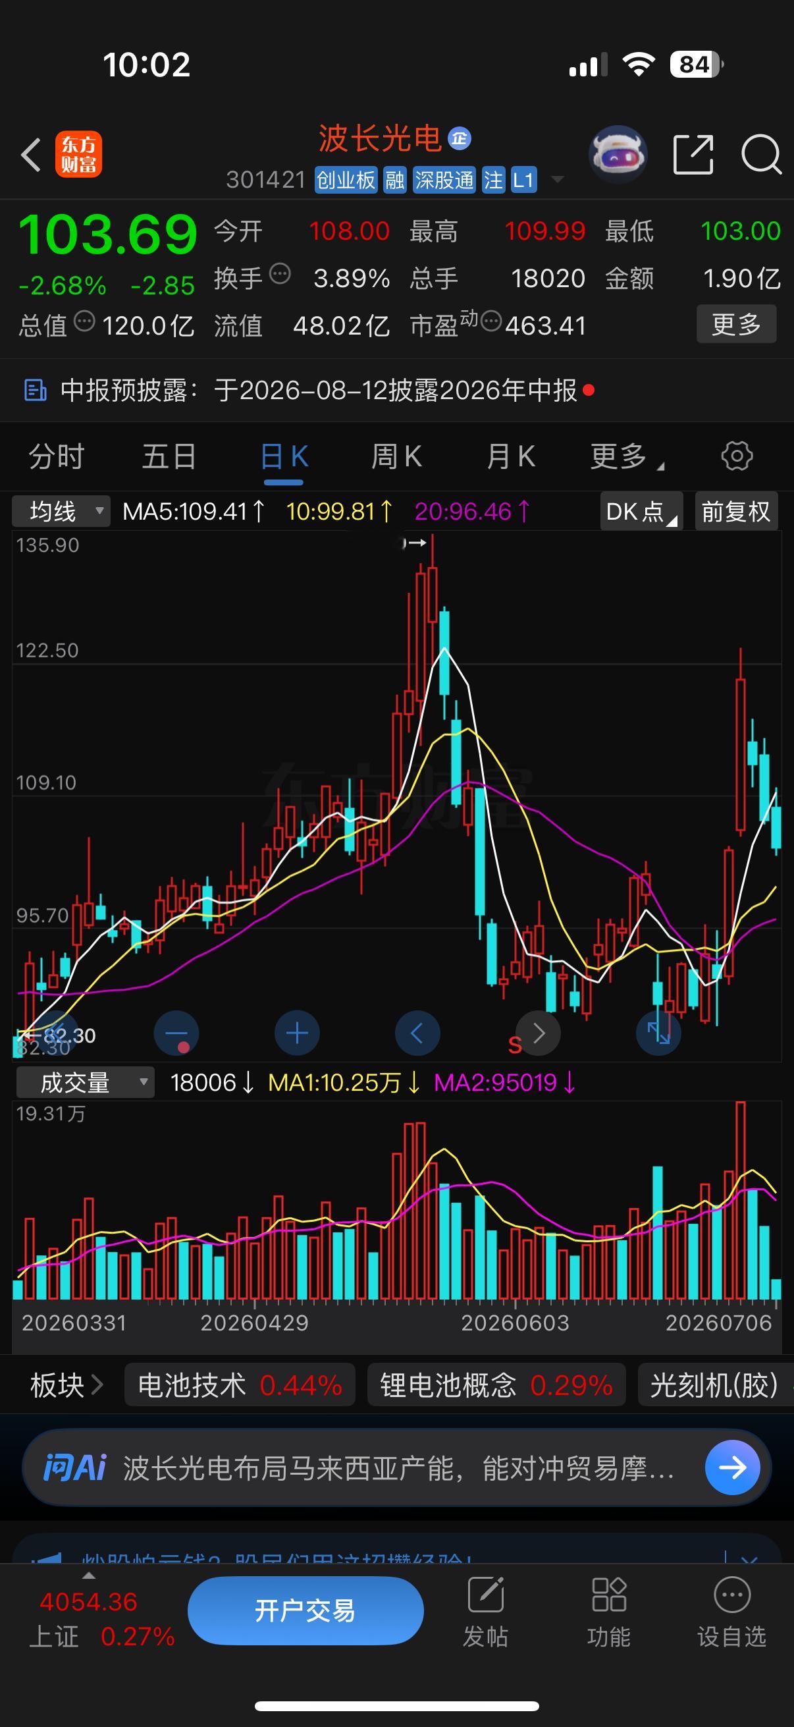Tap the 总值 info icon

84,321
